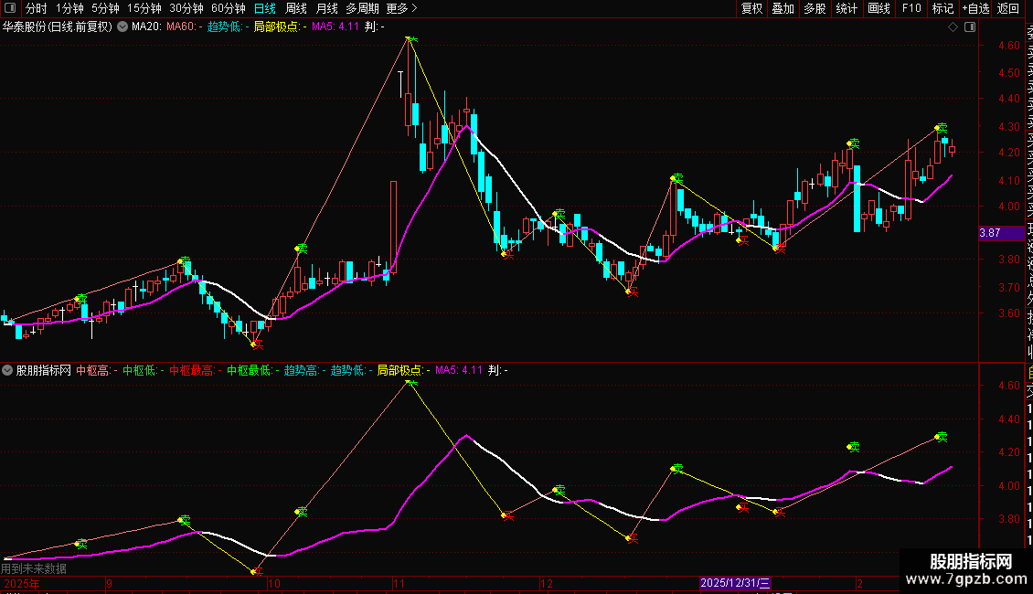Viewport: 1033px width, 594px height.
Task: Select the 5分钟 period tab
Action: [104, 8]
